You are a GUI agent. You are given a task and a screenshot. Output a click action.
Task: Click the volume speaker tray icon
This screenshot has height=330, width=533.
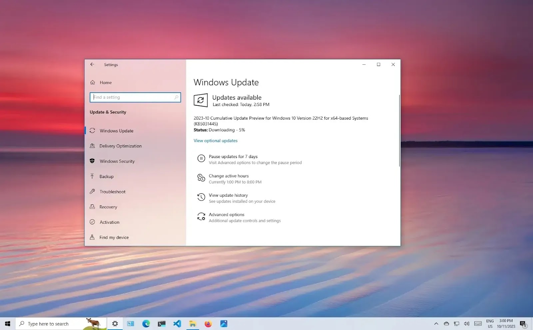tap(467, 324)
